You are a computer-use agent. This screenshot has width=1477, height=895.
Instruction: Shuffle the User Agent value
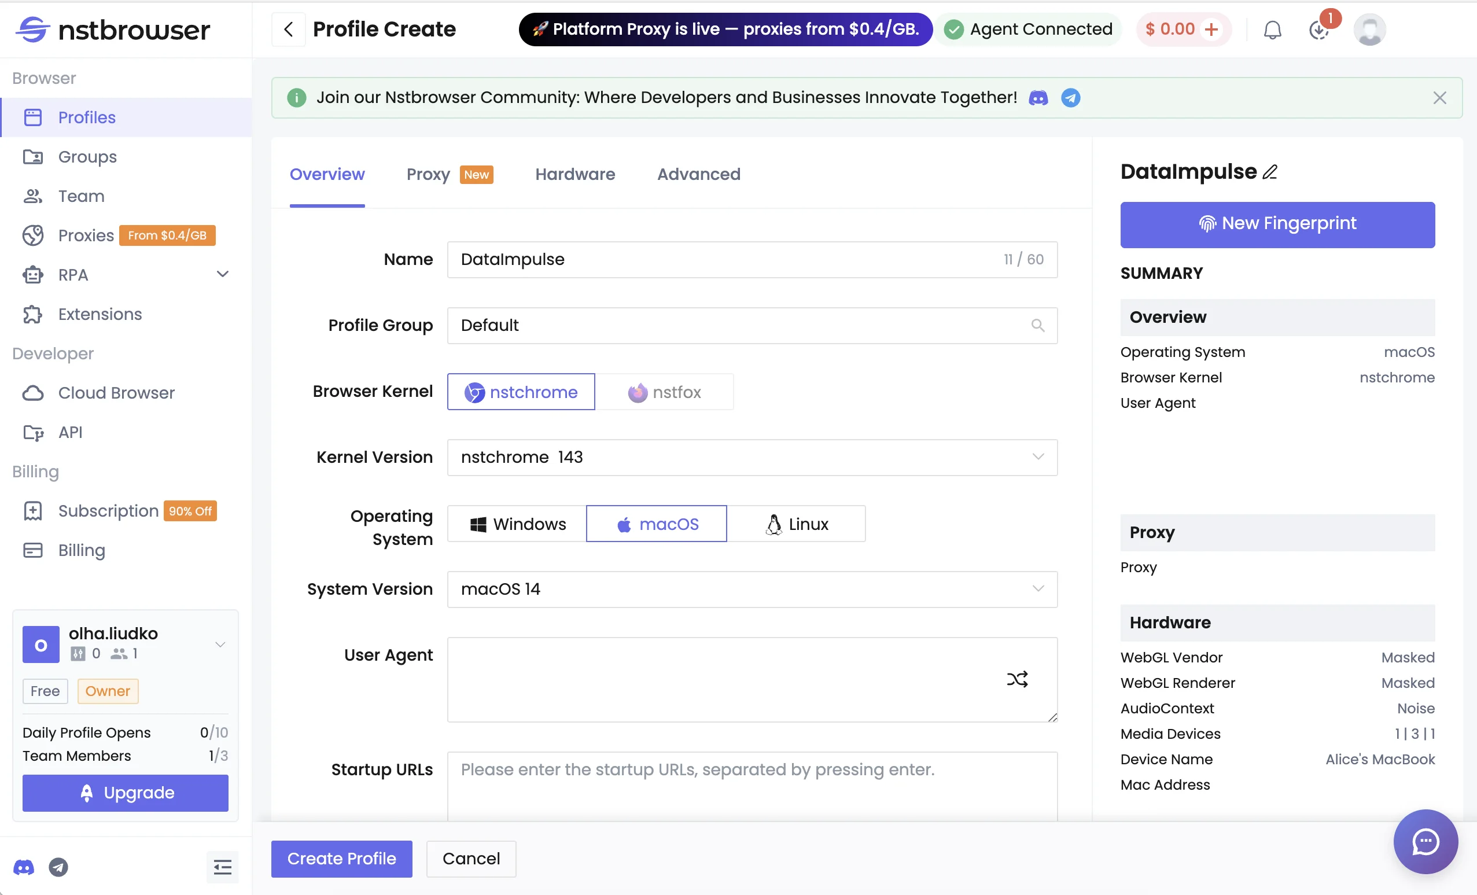(x=1018, y=678)
